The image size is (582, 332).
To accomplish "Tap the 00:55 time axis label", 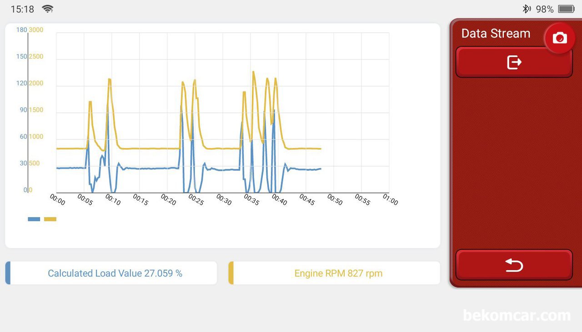I will [362, 199].
